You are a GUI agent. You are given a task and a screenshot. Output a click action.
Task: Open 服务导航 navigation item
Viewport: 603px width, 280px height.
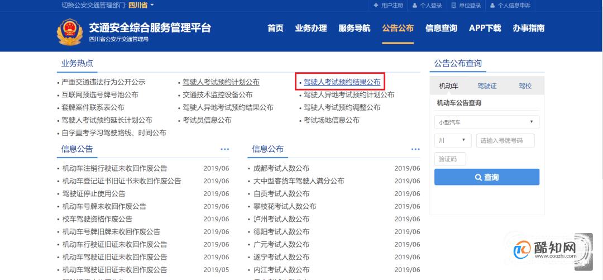click(354, 28)
